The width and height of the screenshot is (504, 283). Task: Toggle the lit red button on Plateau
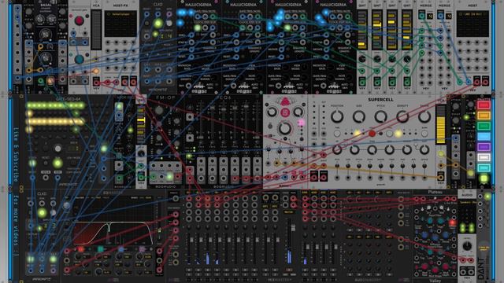(452, 222)
